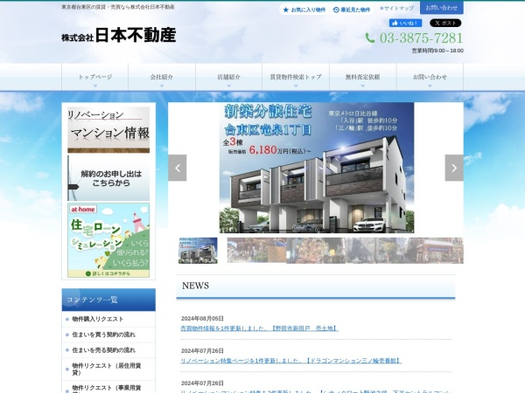Click the phone number 03-3875-7281
Viewport: 525px width, 393px height.
pyautogui.click(x=421, y=38)
